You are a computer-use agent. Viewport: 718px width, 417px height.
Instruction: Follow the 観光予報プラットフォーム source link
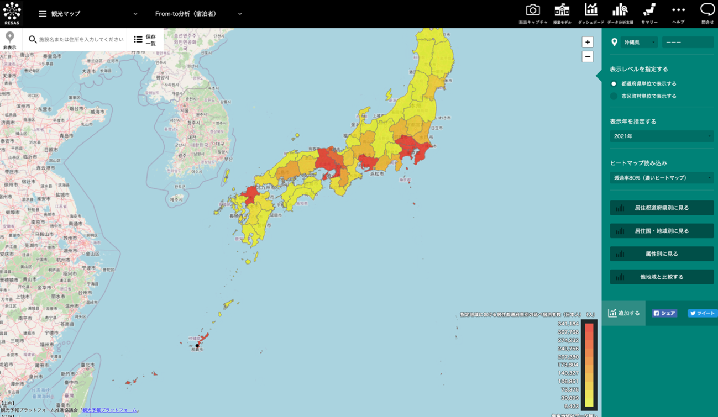point(111,410)
